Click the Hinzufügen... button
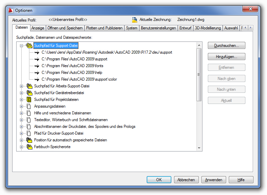 point(226,57)
